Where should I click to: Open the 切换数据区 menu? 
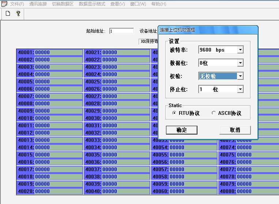63,4
